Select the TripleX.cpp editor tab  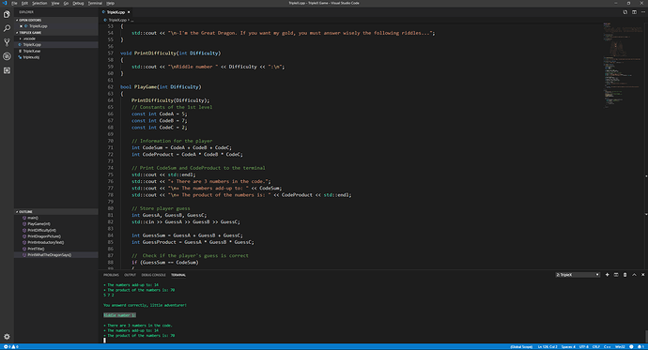pyautogui.click(x=116, y=12)
